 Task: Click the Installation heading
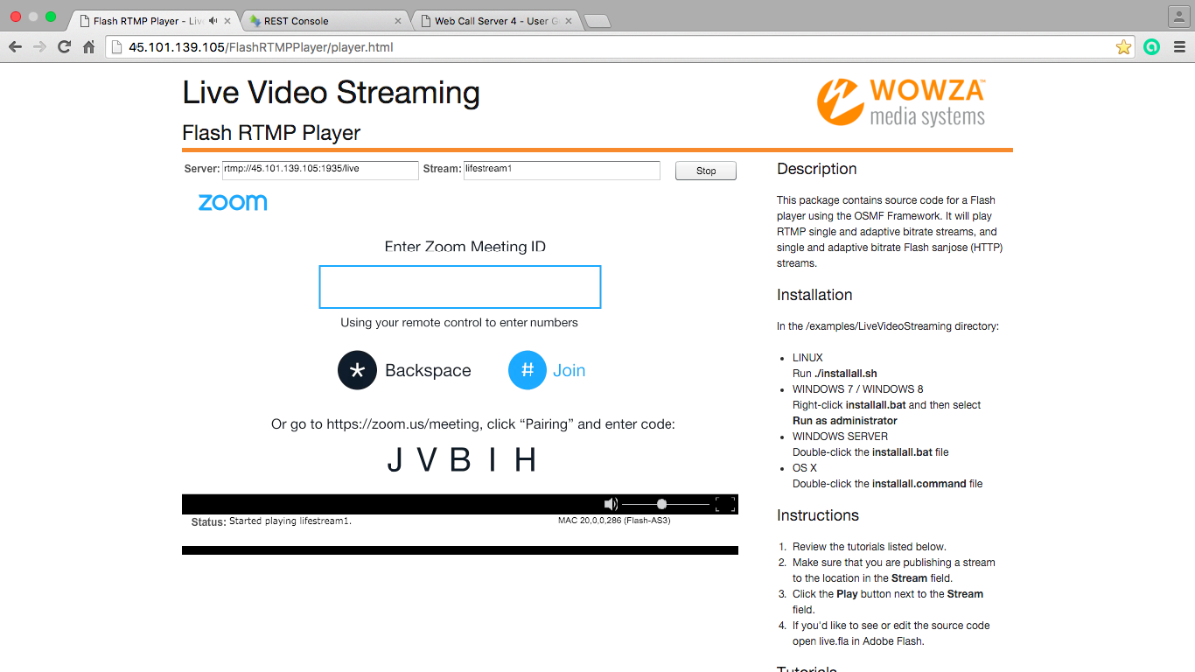(814, 295)
